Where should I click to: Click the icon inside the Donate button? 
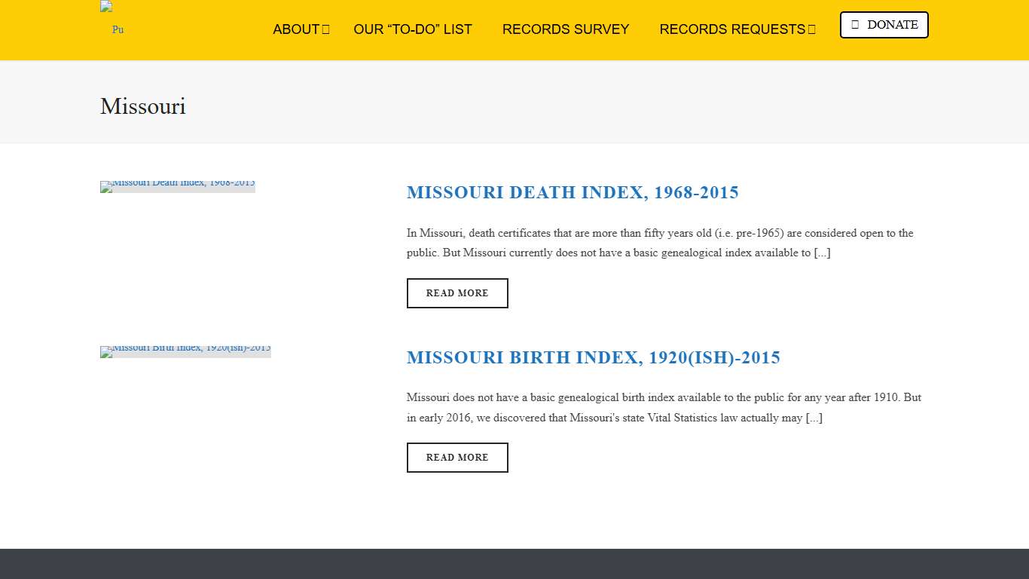[x=855, y=25]
